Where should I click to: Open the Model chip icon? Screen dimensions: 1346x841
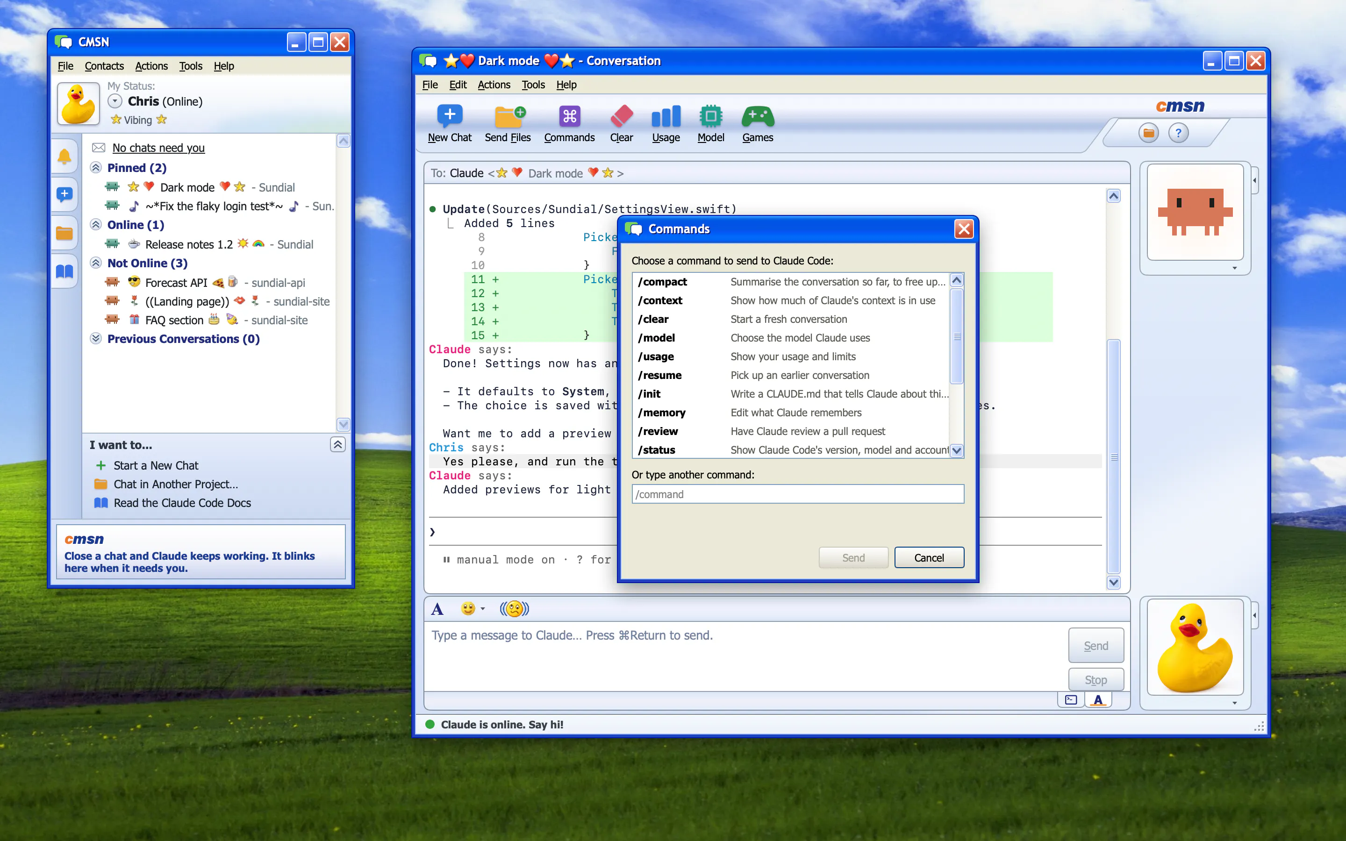[710, 117]
